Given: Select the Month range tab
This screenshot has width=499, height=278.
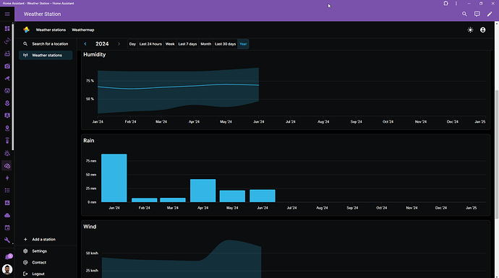Looking at the screenshot, I should (205, 44).
